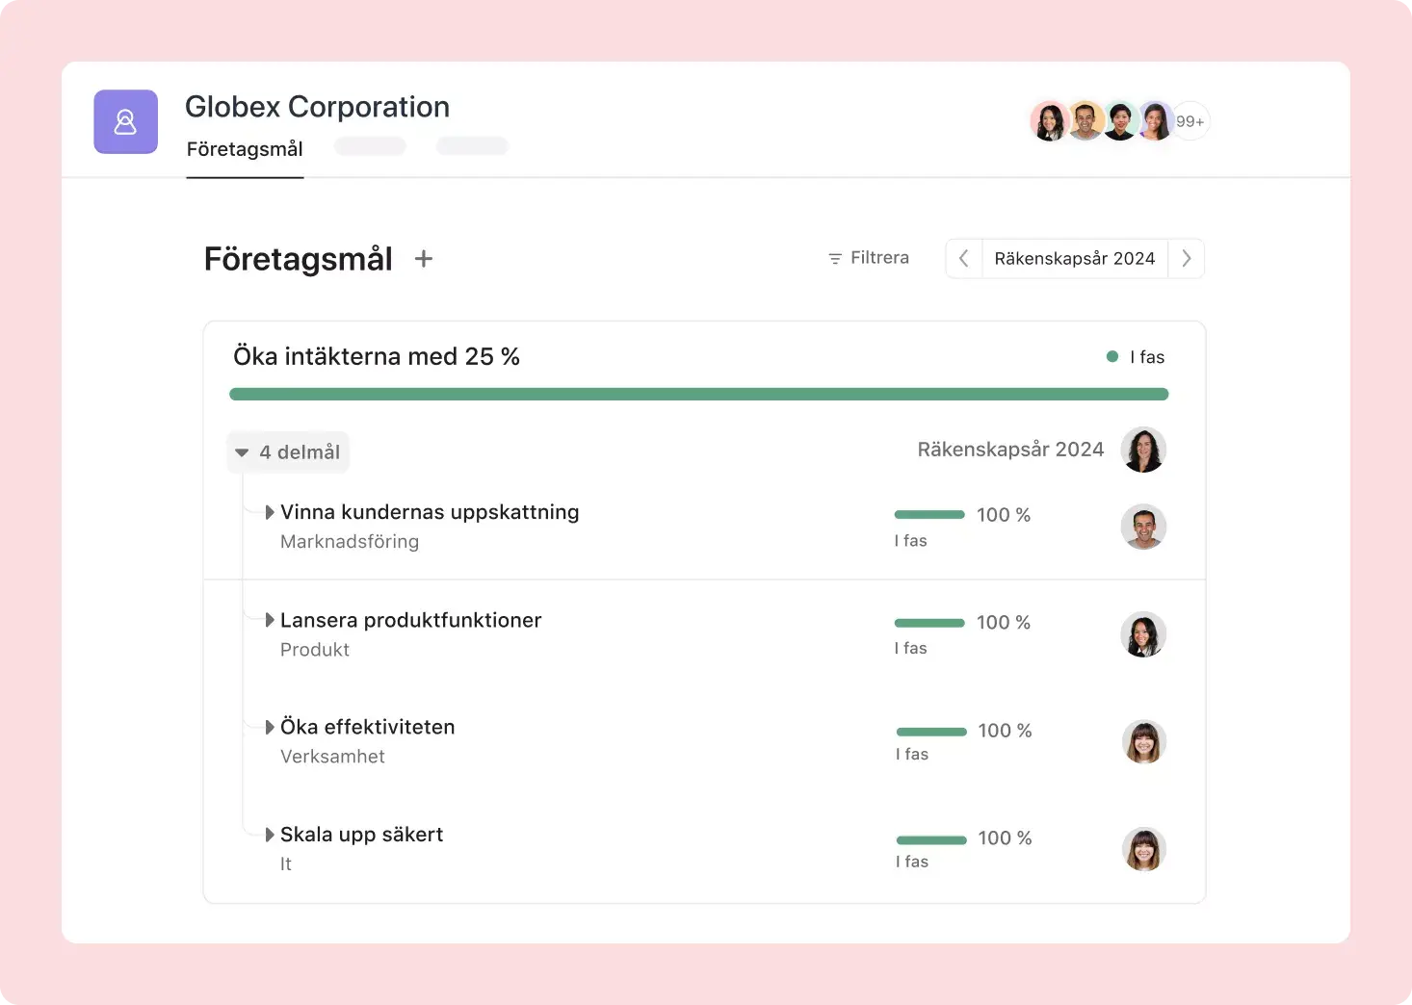The width and height of the screenshot is (1412, 1005).
Task: Go to the next fiscal period
Action: pyautogui.click(x=1187, y=259)
